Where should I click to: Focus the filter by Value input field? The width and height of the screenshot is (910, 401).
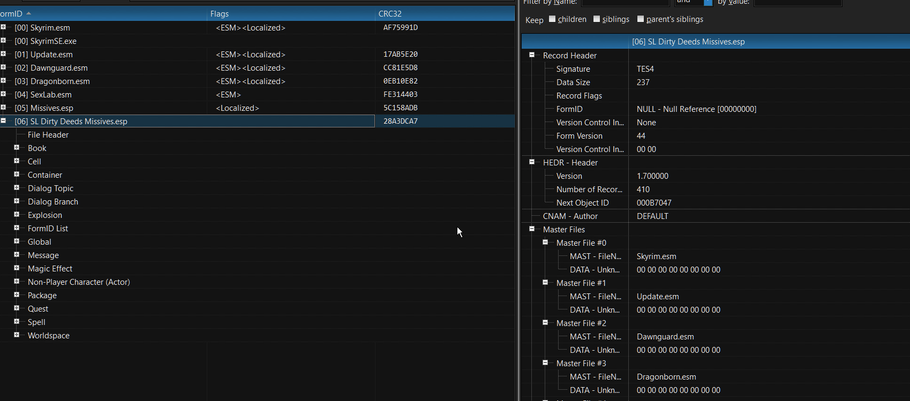click(x=798, y=3)
